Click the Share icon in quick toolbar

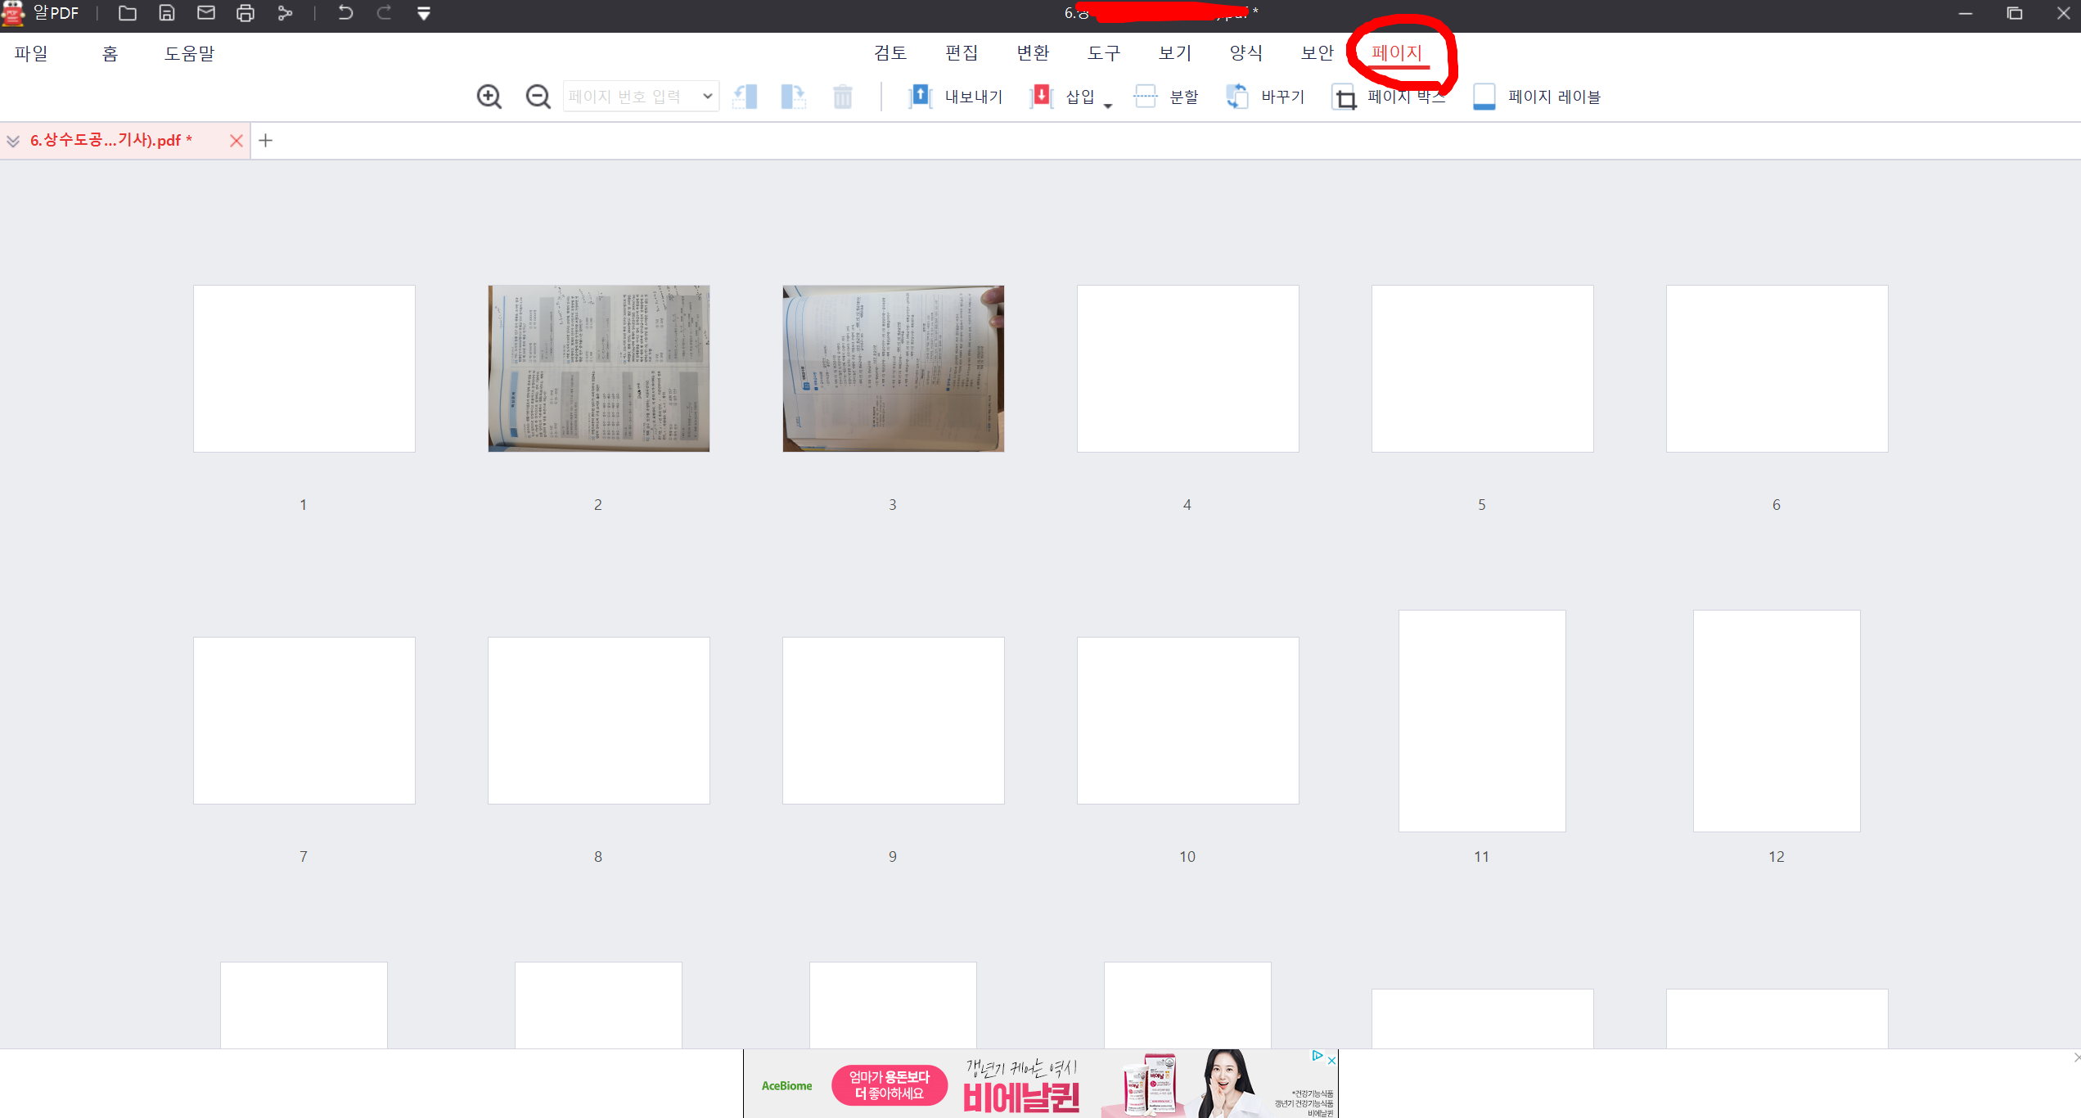[x=285, y=13]
